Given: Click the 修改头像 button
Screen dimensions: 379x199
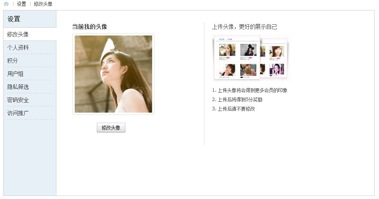Looking at the screenshot, I should click(111, 128).
